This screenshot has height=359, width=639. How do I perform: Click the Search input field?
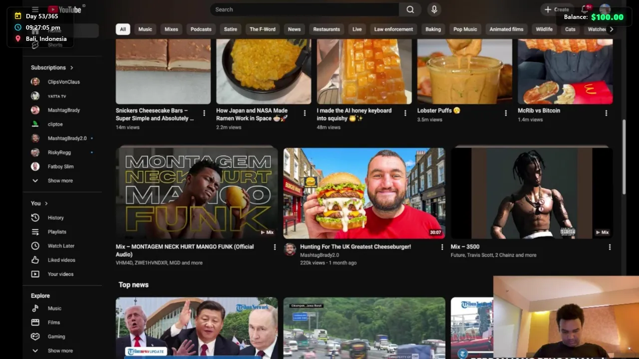point(305,9)
